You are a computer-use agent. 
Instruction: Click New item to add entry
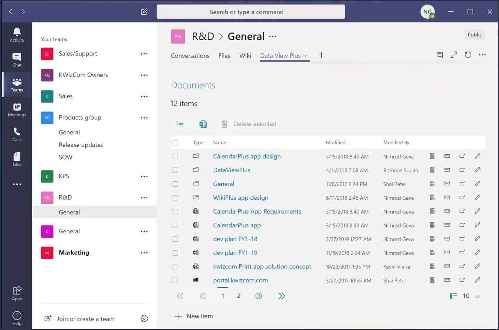(x=194, y=316)
